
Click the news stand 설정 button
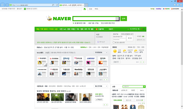(x=47, y=53)
